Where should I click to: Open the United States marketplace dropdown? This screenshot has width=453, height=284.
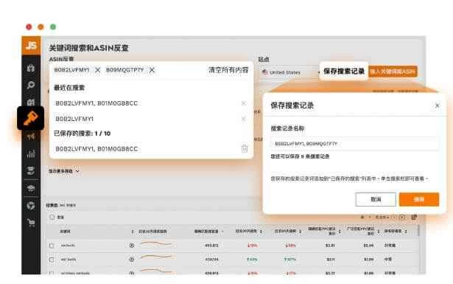point(289,72)
